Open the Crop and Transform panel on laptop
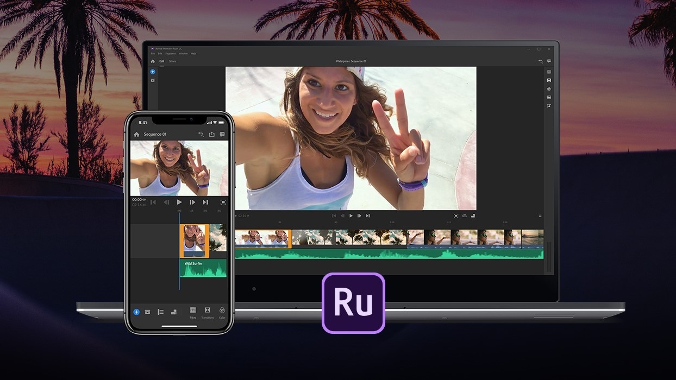Screen dimensions: 676x380 click(x=549, y=105)
